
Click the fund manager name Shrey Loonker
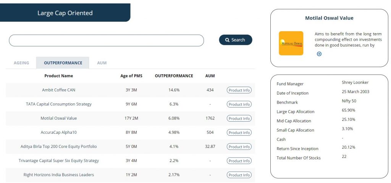click(x=355, y=82)
